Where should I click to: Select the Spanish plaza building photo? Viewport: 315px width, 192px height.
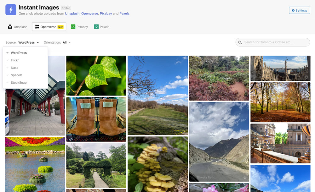[x=280, y=143]
